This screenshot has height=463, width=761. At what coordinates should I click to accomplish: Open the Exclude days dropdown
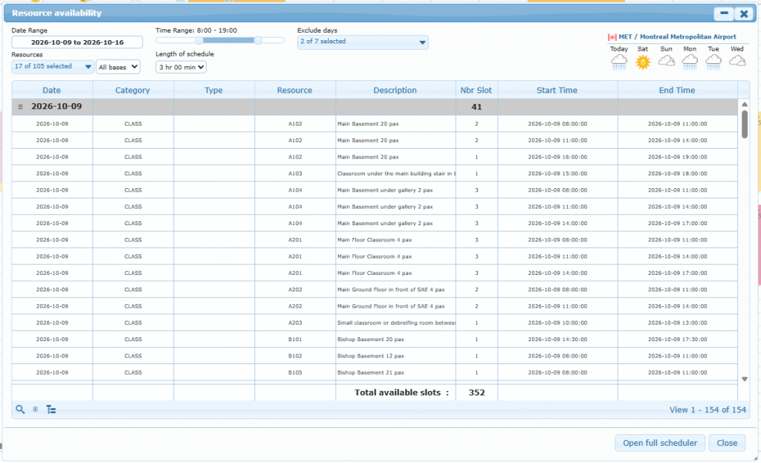[x=363, y=42]
